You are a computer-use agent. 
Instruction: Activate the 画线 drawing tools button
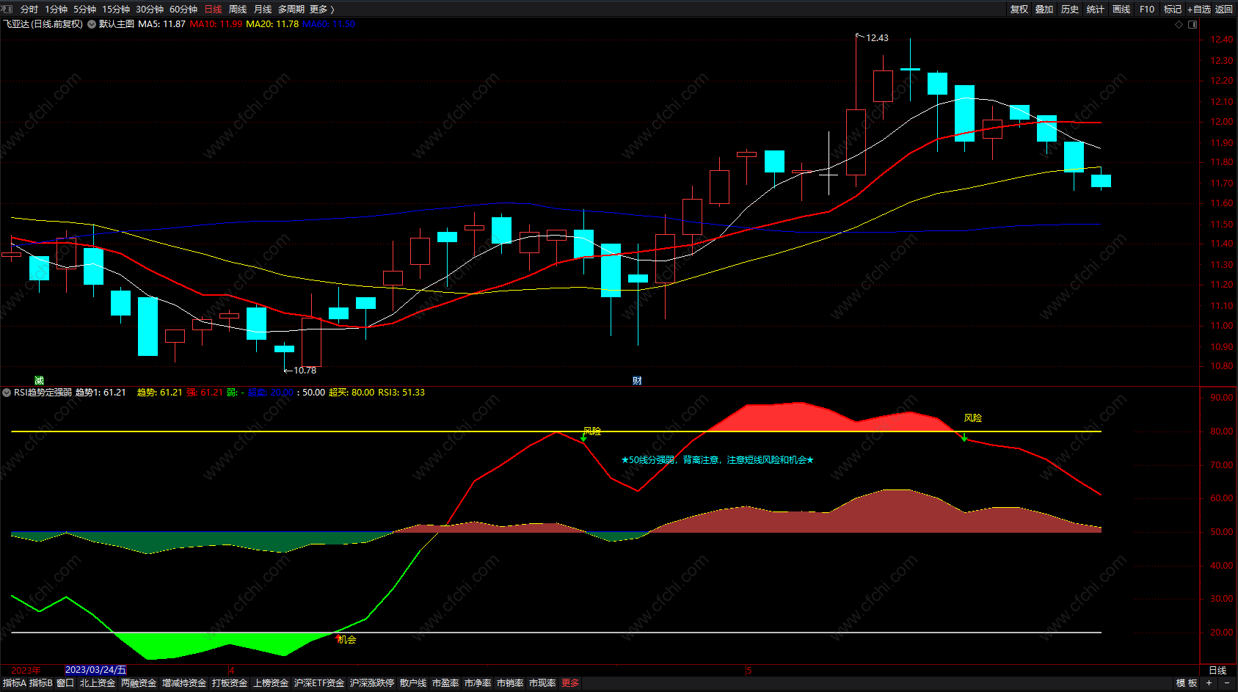pyautogui.click(x=1121, y=10)
